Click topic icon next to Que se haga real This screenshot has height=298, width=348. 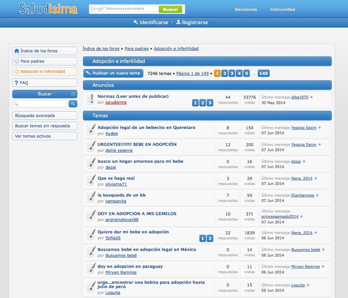(x=90, y=181)
